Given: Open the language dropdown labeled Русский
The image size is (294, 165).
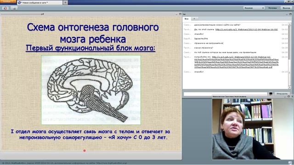Looking at the screenshot, I should [254, 8].
